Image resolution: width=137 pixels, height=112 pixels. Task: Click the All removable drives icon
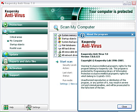coord(60,52)
